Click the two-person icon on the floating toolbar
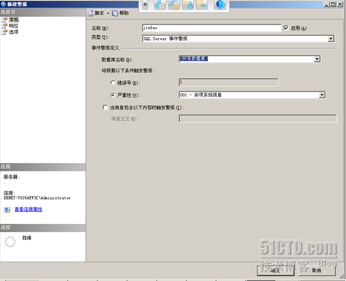Viewport: 346px width, 281px height. (x=188, y=4)
